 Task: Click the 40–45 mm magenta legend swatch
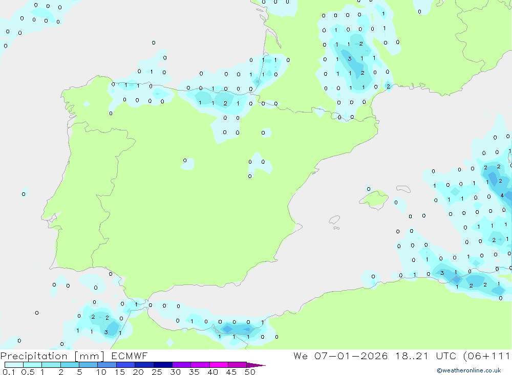[219, 365]
